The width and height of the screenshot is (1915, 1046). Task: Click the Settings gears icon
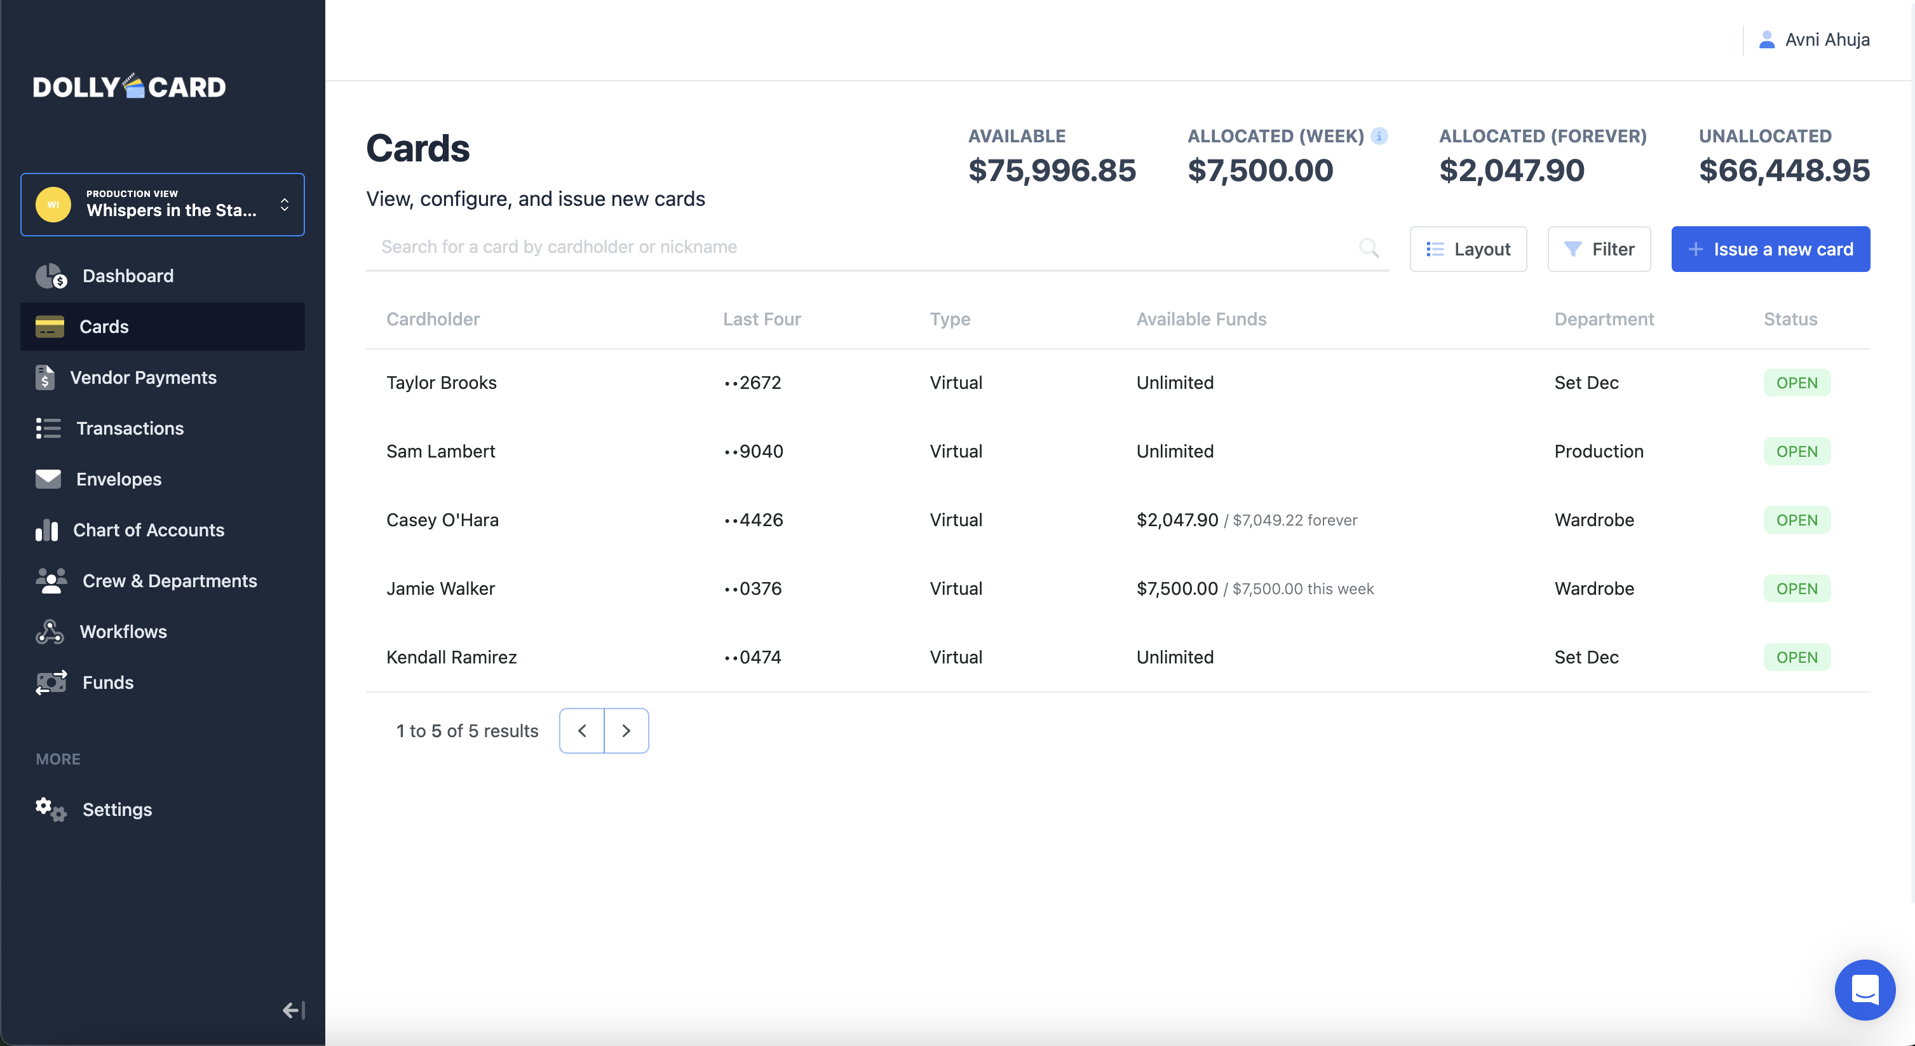point(51,810)
